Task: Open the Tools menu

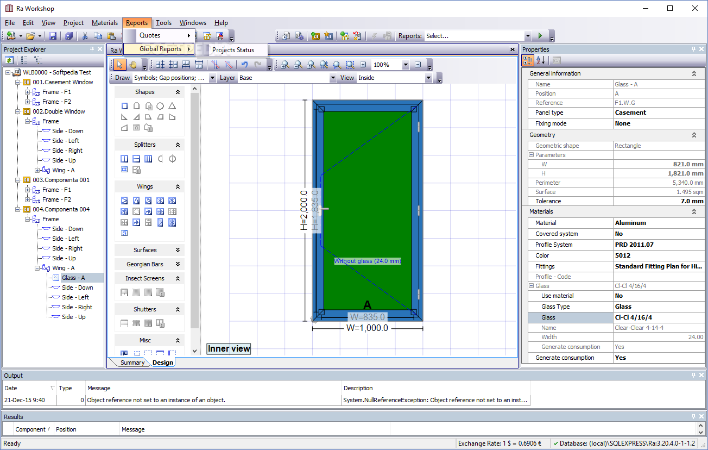Action: coord(163,23)
